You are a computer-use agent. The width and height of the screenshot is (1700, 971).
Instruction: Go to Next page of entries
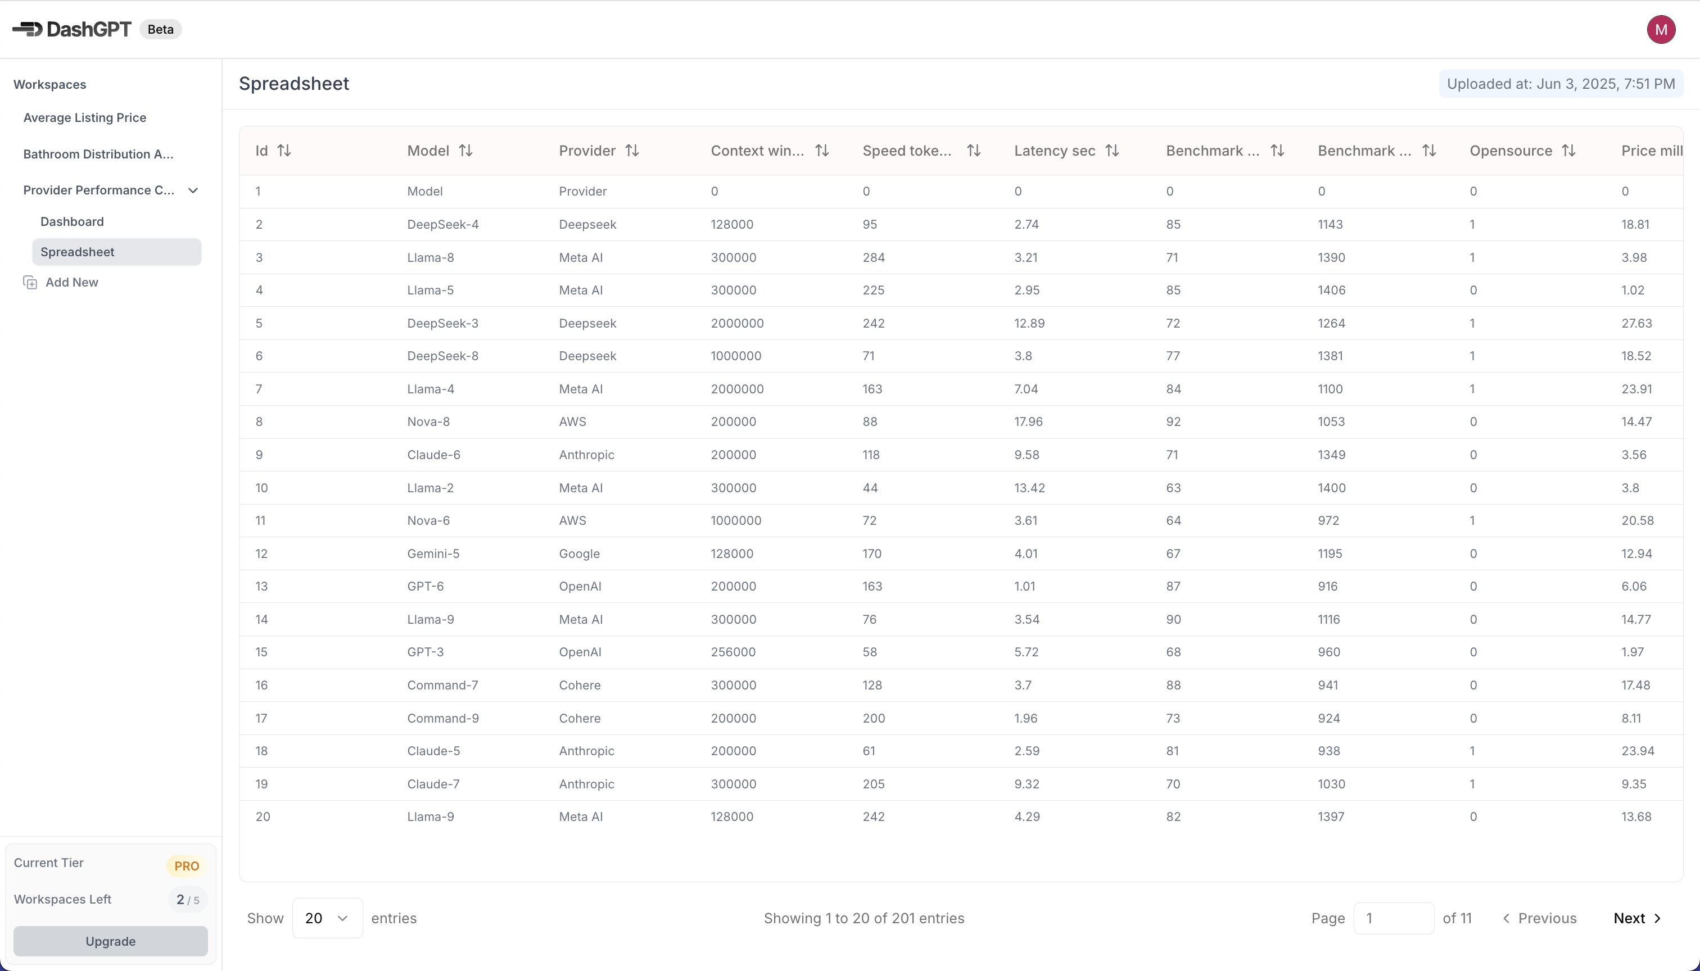[1636, 918]
